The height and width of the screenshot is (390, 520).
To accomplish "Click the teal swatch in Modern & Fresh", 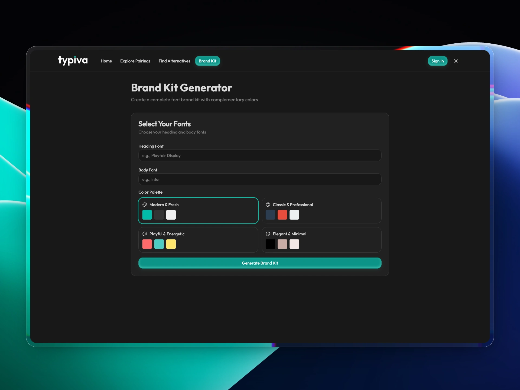I will [x=147, y=215].
